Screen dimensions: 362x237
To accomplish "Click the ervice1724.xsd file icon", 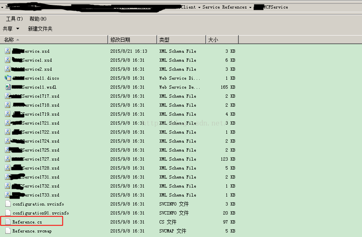I will [x=8, y=141].
